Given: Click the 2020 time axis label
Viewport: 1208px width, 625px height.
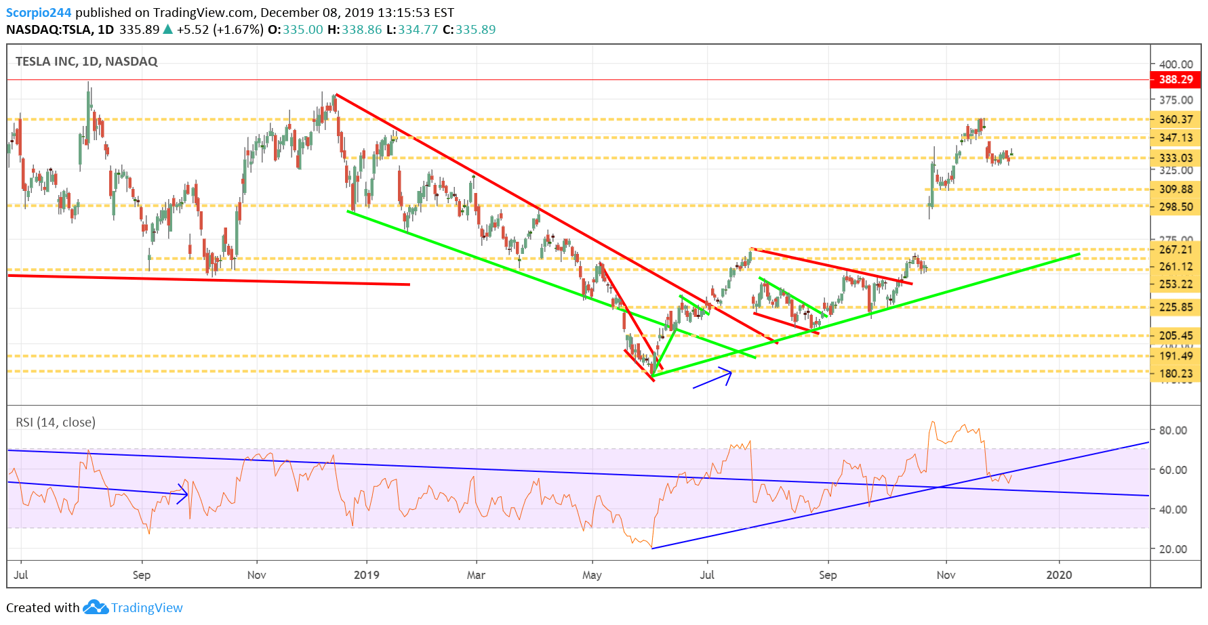Looking at the screenshot, I should (x=1059, y=575).
